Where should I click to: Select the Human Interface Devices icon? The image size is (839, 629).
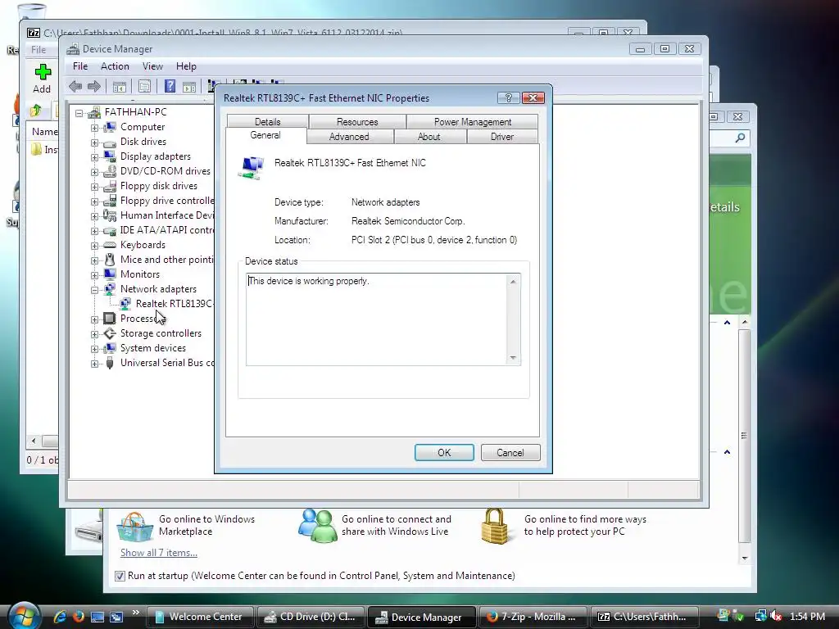coord(110,215)
